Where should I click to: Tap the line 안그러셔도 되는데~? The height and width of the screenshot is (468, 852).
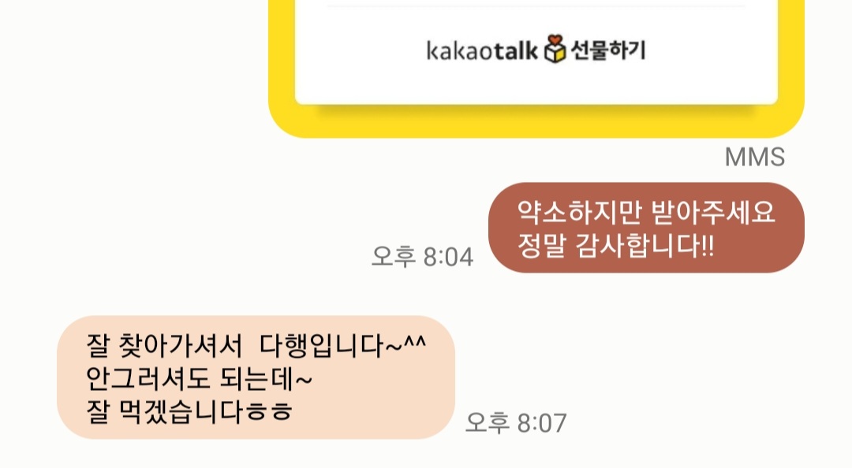[199, 378]
